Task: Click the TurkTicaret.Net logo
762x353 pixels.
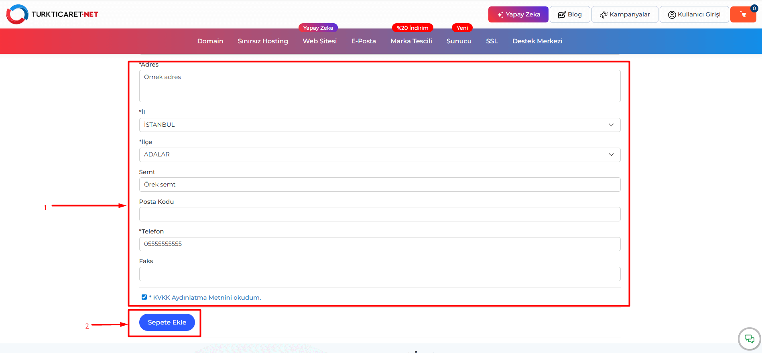Action: coord(52,14)
